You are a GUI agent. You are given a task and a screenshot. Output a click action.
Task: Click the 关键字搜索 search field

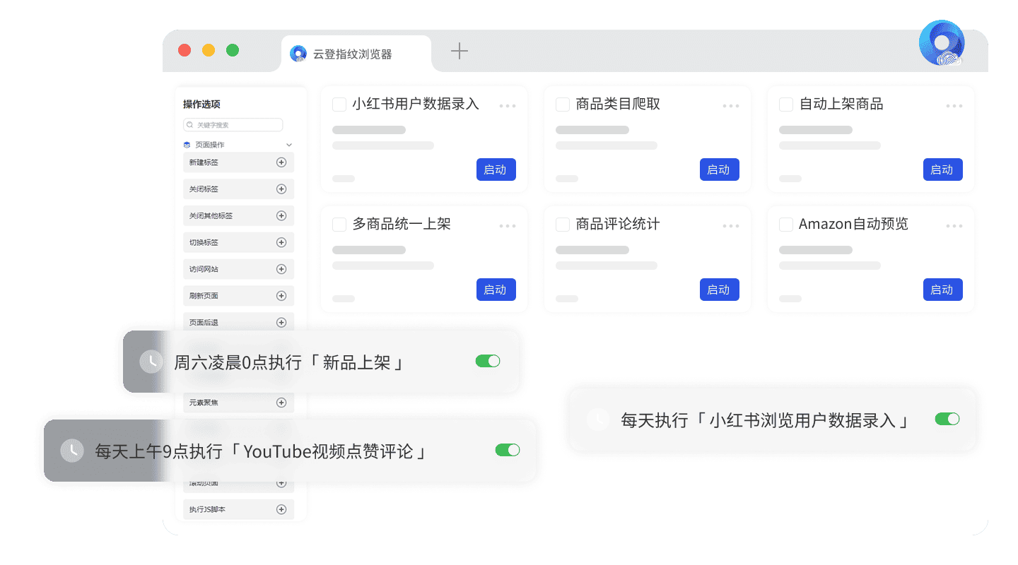point(233,125)
